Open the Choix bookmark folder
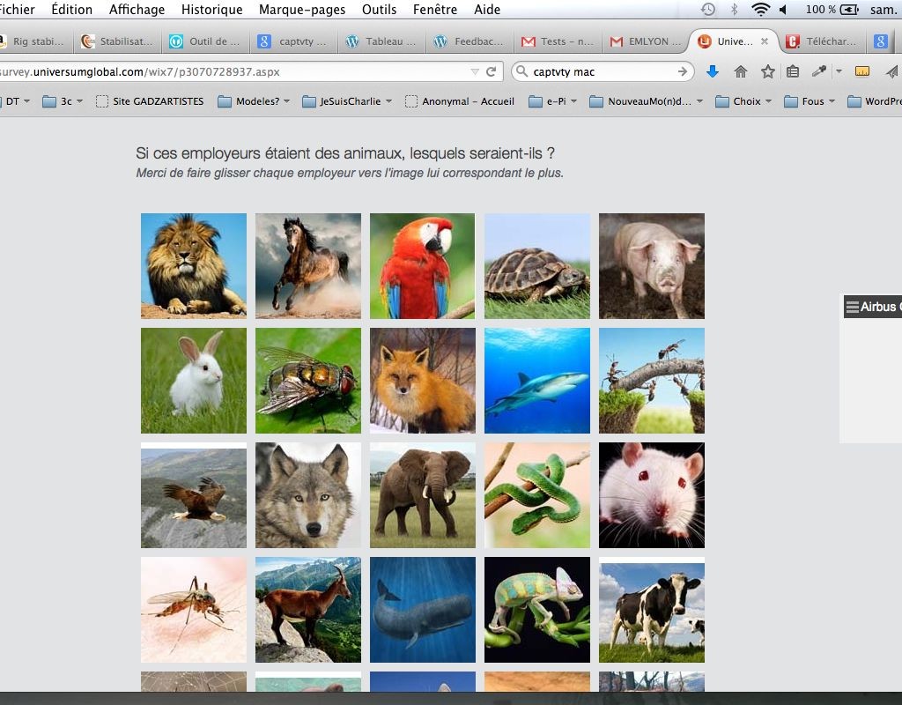The height and width of the screenshot is (705, 902). pos(743,101)
